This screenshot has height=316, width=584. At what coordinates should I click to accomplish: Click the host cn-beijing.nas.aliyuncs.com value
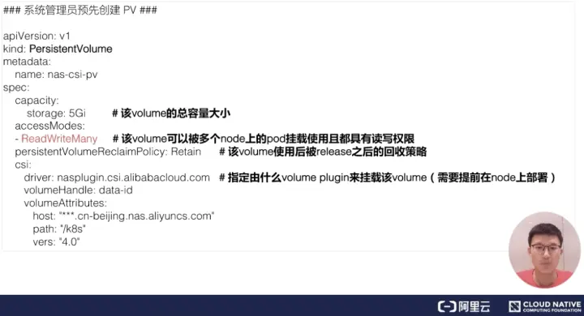136,216
